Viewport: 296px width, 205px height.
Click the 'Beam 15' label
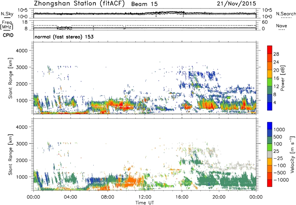point(144,4)
